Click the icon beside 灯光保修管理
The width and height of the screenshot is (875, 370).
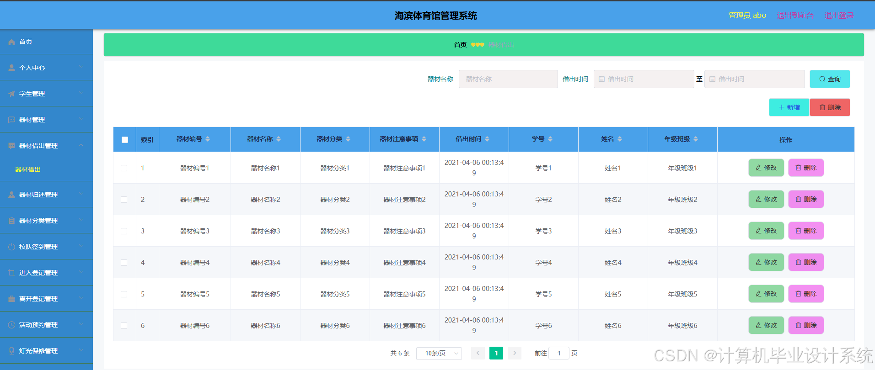(x=11, y=351)
